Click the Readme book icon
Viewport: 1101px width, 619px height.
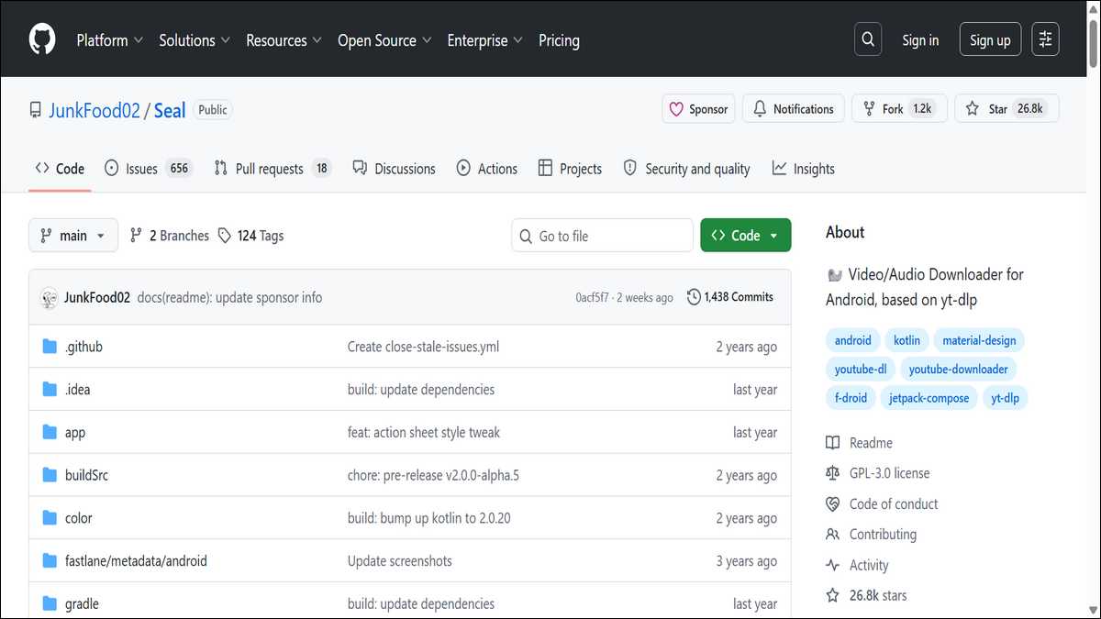[x=832, y=443]
